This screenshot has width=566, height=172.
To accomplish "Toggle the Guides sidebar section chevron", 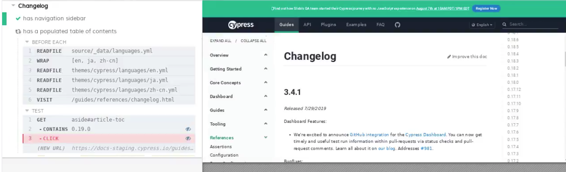I will (266, 110).
